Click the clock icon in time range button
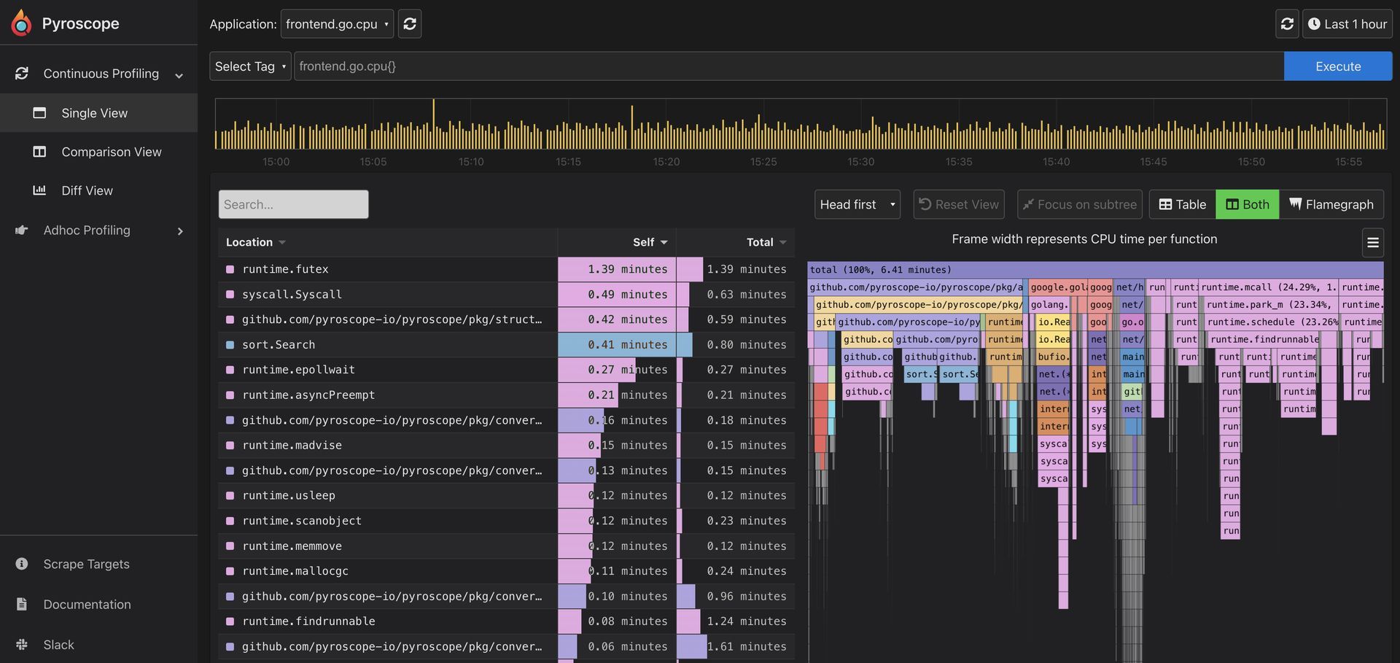The image size is (1400, 663). 1314,24
